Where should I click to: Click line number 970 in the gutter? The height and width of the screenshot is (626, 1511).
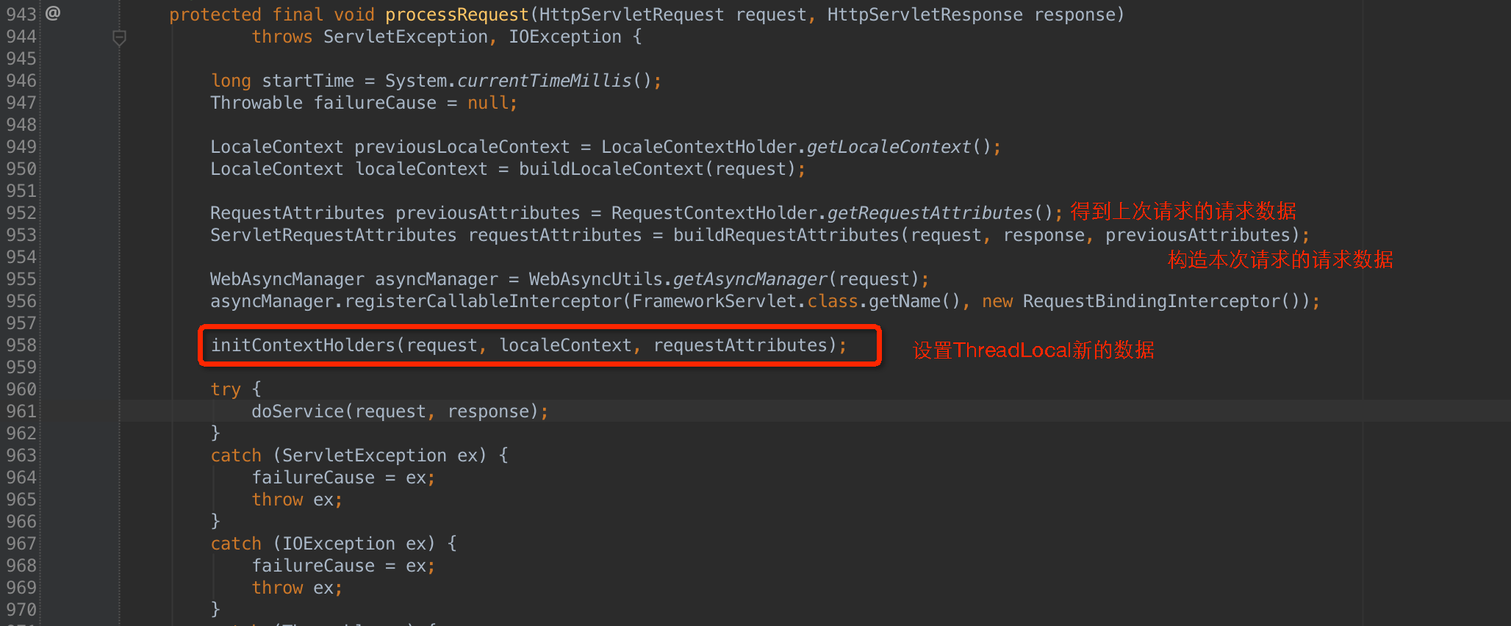[21, 610]
